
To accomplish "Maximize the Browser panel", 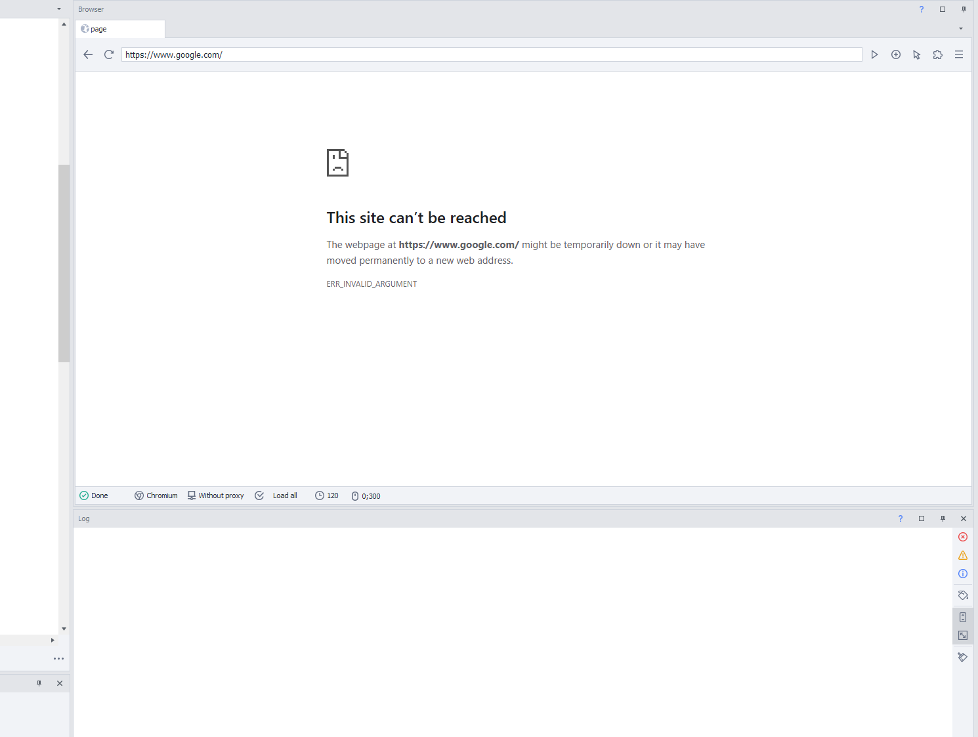I will tap(943, 9).
